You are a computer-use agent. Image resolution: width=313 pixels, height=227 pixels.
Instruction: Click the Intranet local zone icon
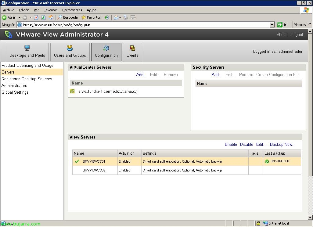pos(265,223)
